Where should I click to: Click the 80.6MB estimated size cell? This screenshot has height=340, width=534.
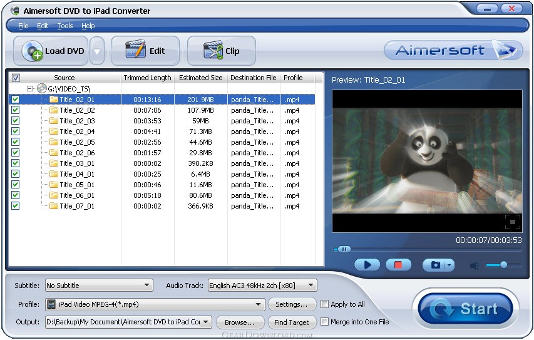200,195
